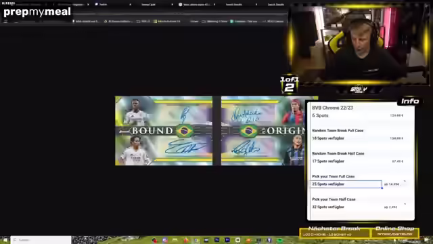
Task: Open the Premiere Pro taskbar icon
Action: [227, 240]
